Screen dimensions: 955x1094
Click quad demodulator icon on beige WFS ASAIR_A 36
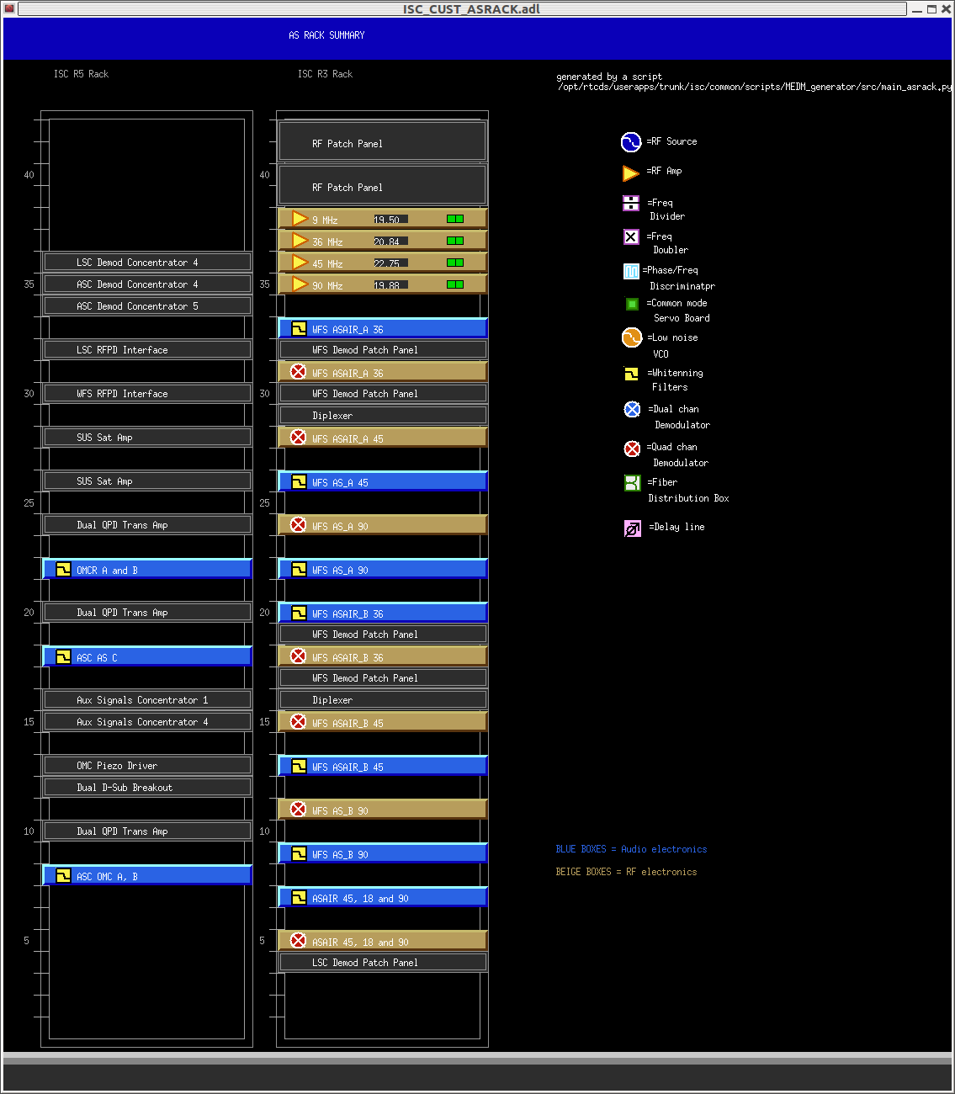(298, 371)
